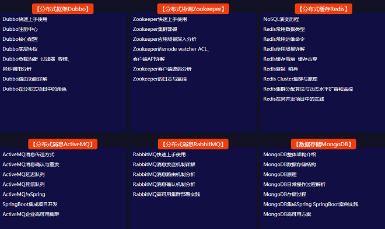Click the 分布式框架Dubbo orange header

pos(62,9)
